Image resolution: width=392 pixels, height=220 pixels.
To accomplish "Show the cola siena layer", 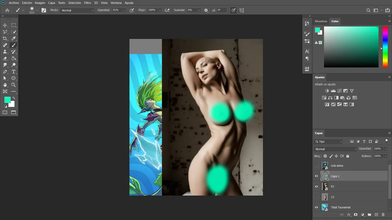I will [x=316, y=166].
